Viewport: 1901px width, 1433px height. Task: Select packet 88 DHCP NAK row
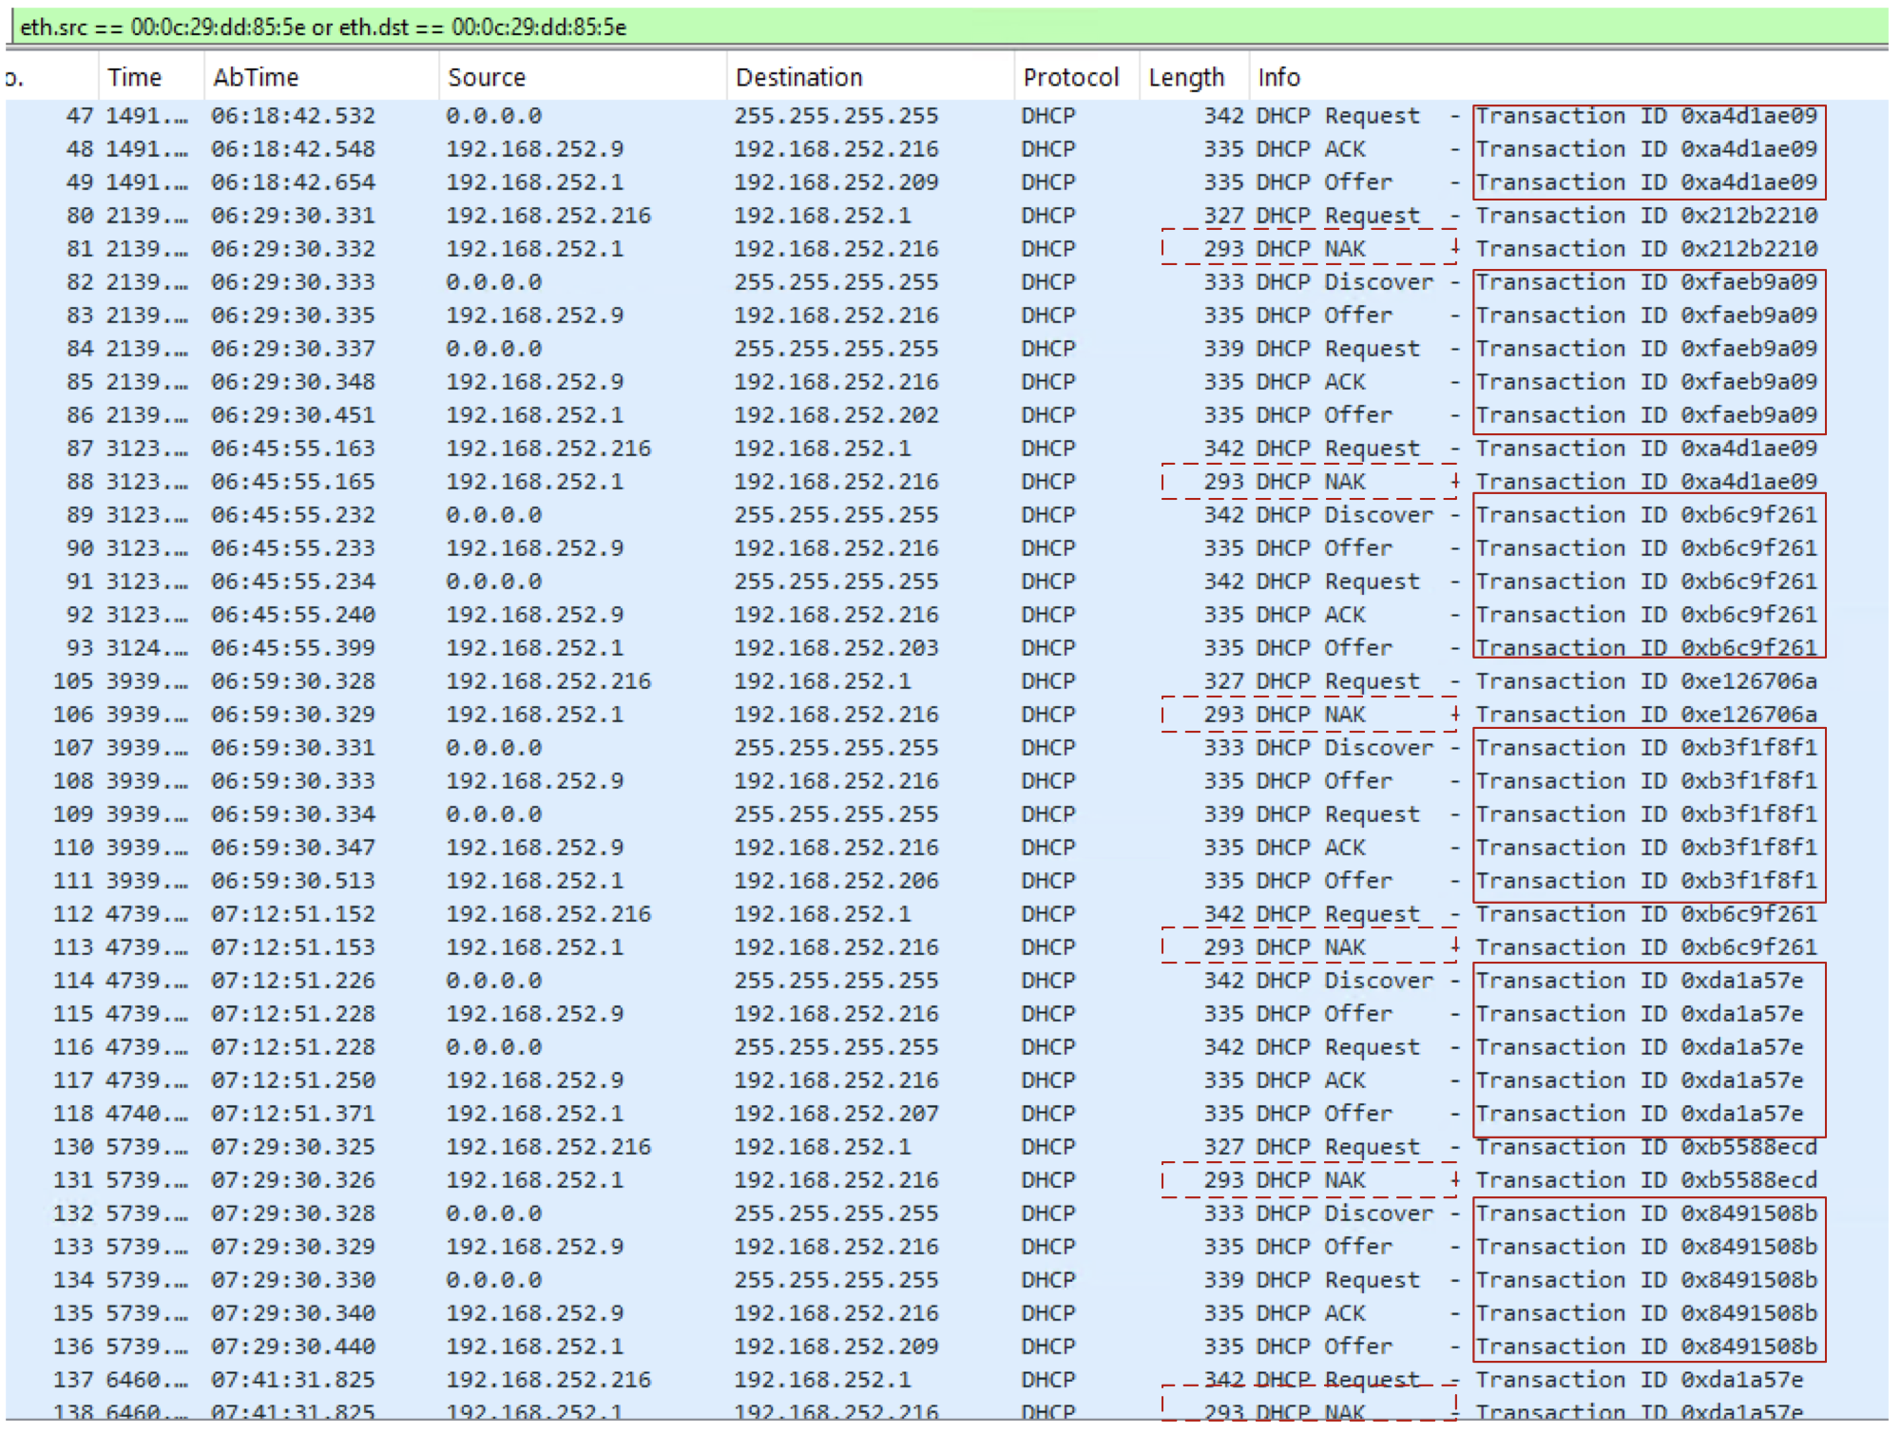(x=947, y=482)
